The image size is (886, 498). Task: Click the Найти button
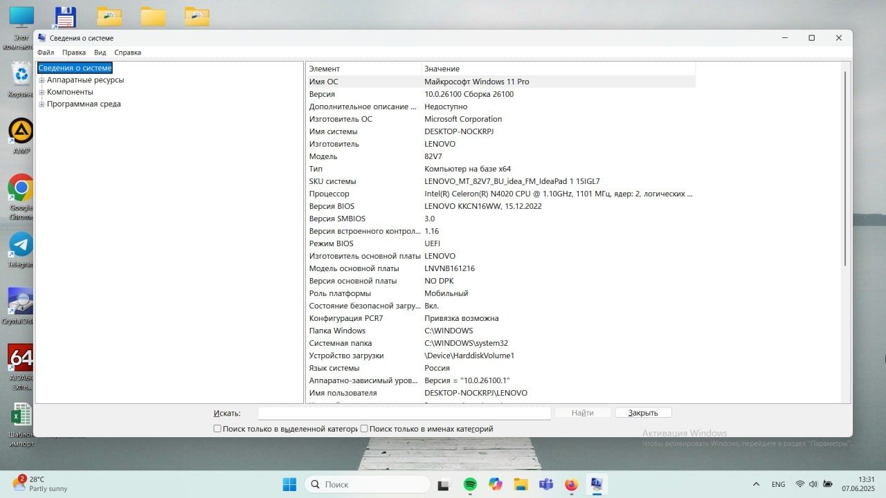pos(583,413)
